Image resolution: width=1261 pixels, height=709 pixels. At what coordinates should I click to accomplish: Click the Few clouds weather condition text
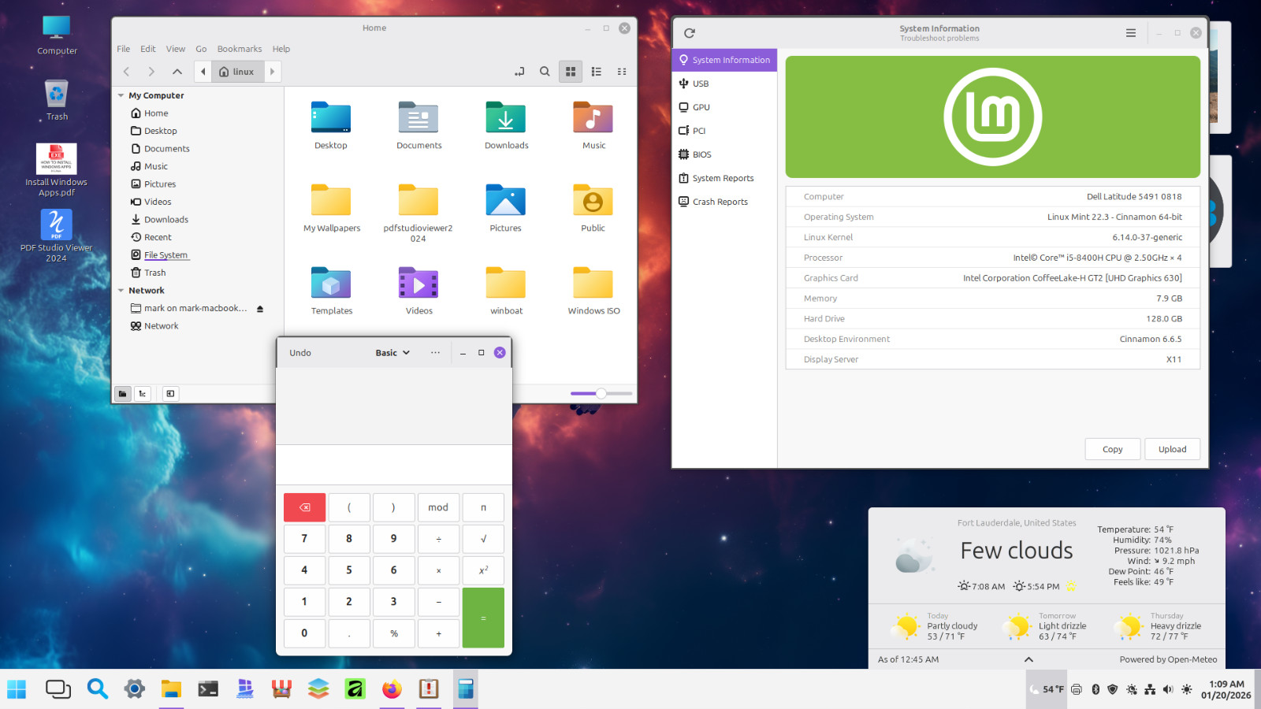pyautogui.click(x=1017, y=551)
